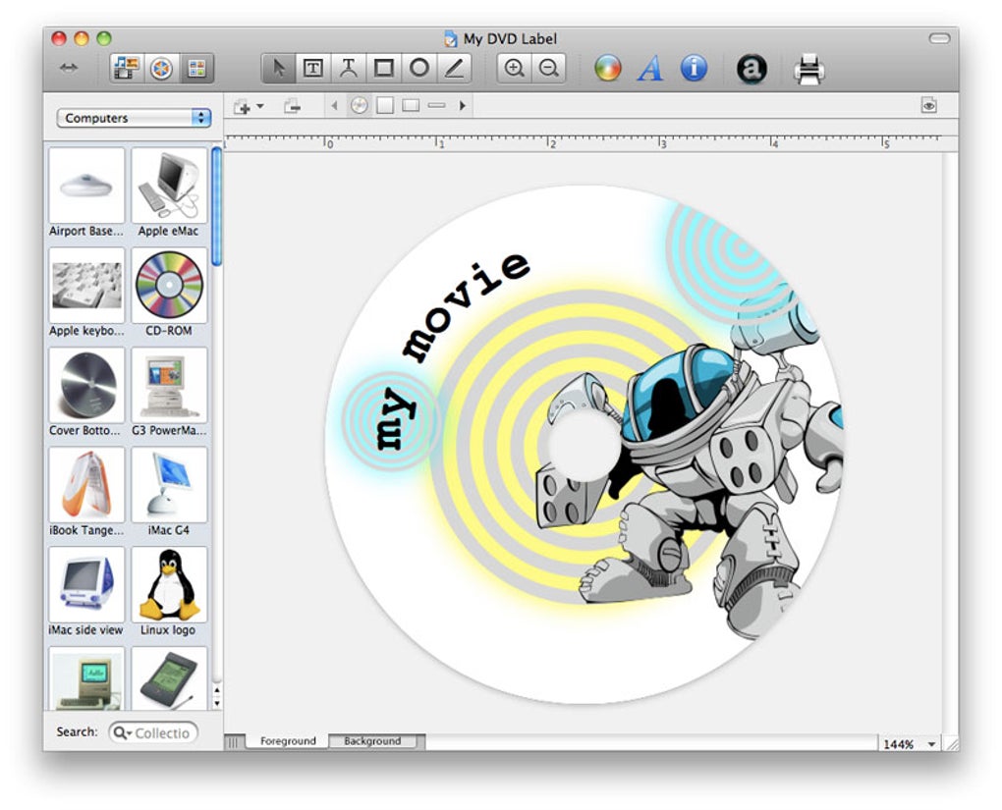Click the remove element icon
This screenshot has height=810, width=1002.
292,106
